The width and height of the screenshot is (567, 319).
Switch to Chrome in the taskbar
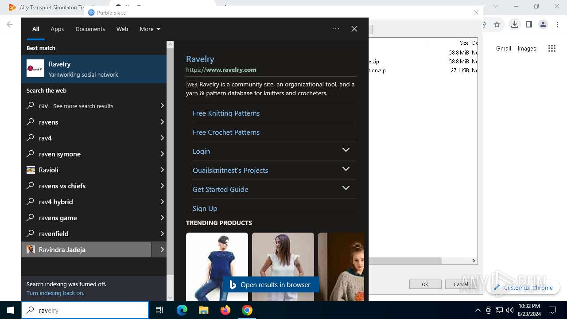247,310
